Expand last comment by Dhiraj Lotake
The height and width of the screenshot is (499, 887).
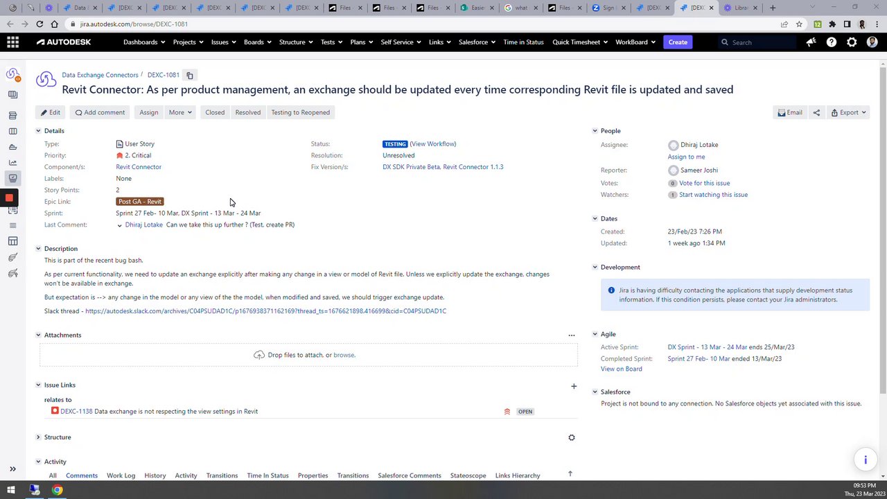click(119, 225)
